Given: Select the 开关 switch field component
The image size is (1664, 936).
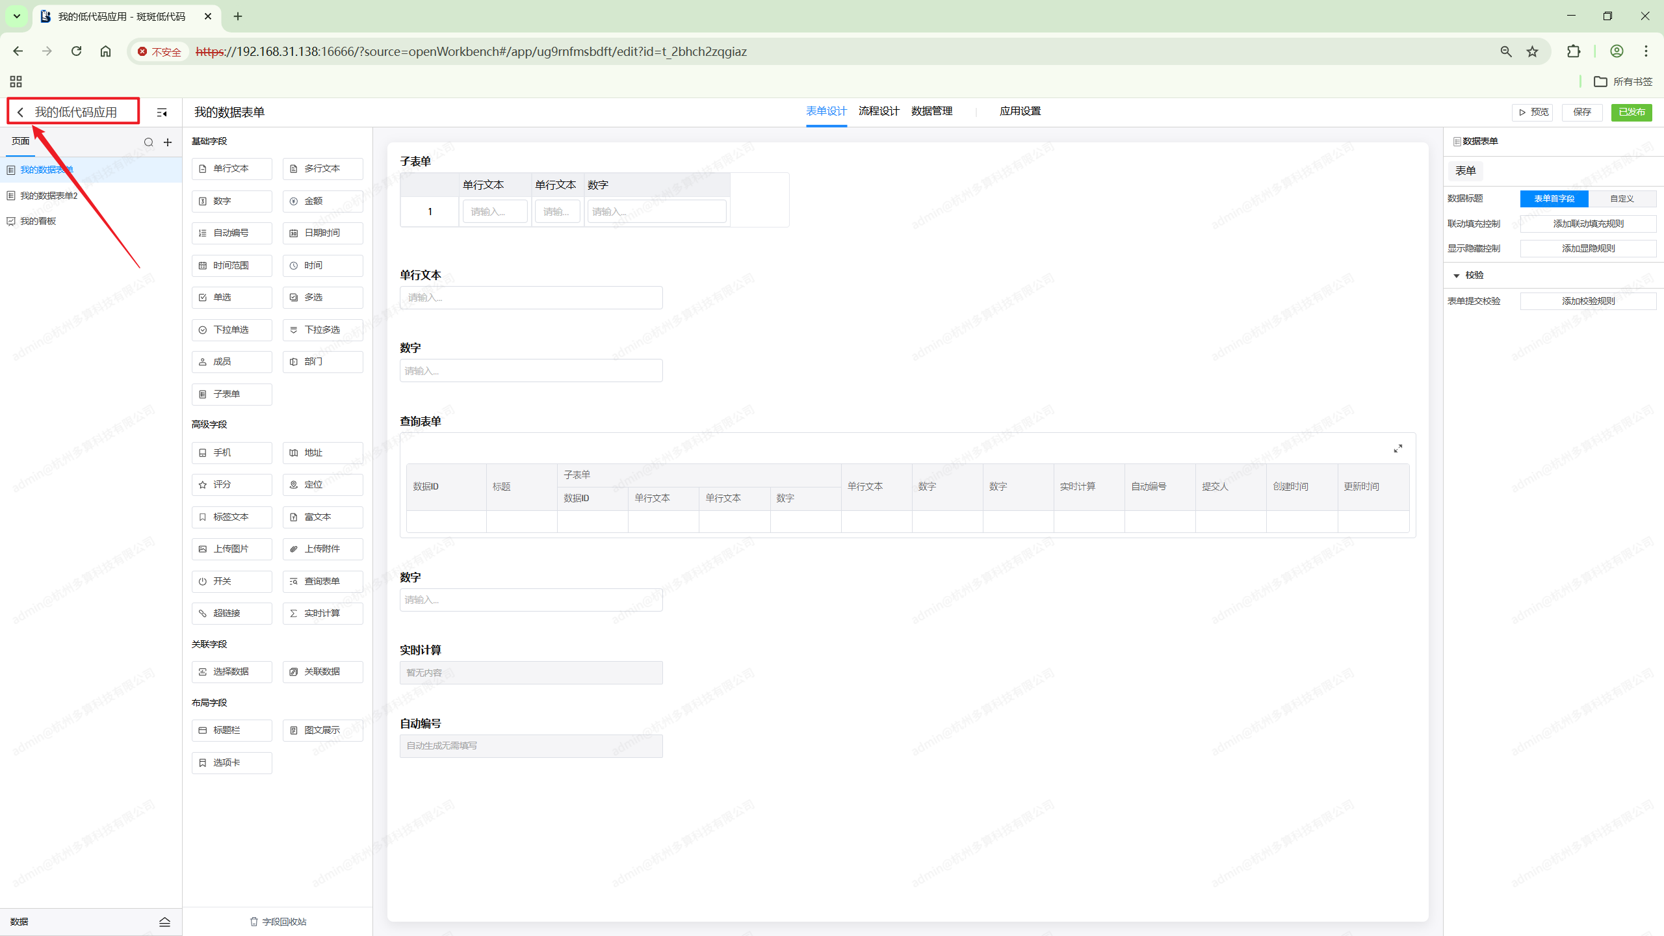Looking at the screenshot, I should click(x=231, y=581).
